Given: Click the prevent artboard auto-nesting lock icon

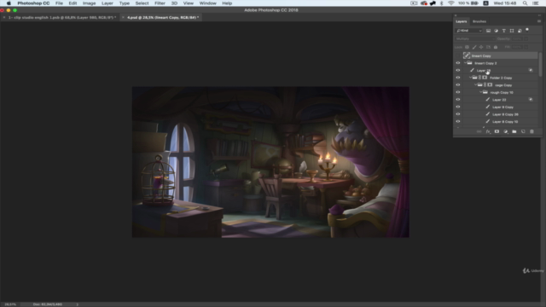Looking at the screenshot, I should tap(488, 47).
